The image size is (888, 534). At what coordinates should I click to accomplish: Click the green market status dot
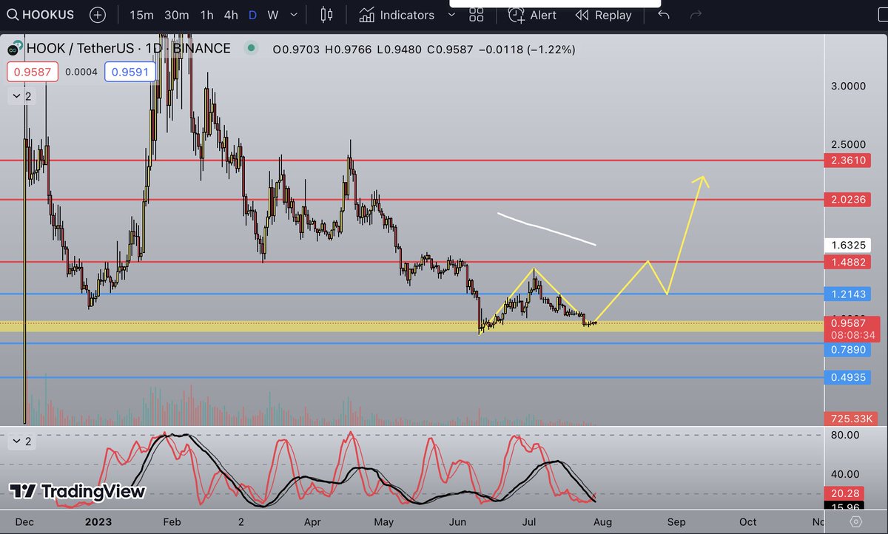pos(250,48)
